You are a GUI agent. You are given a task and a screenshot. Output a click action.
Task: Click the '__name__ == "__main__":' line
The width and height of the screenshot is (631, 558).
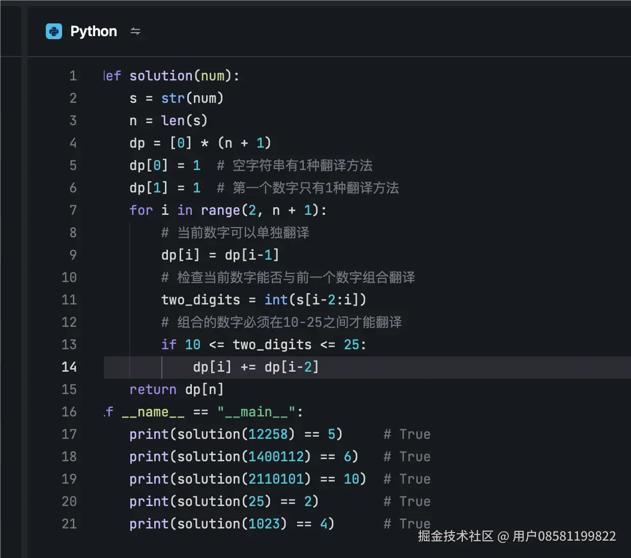(212, 412)
